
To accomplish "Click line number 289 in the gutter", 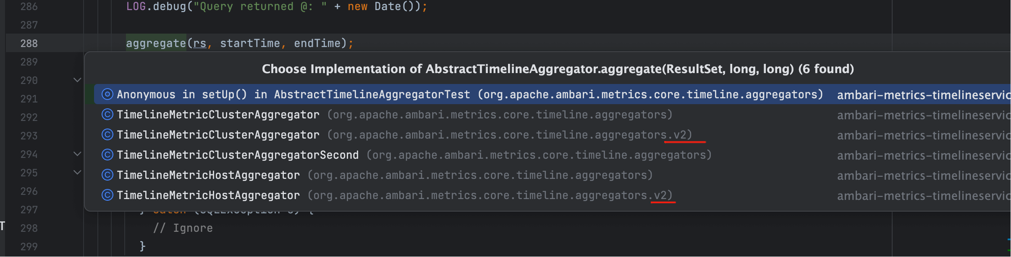I will tap(29, 62).
